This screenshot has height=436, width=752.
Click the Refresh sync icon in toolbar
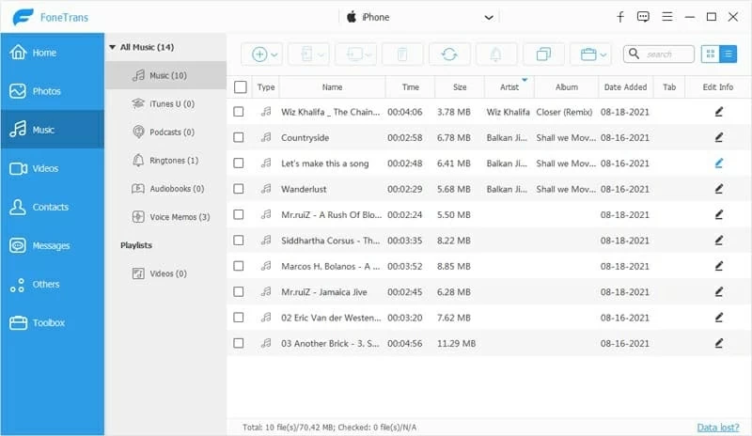coord(449,54)
